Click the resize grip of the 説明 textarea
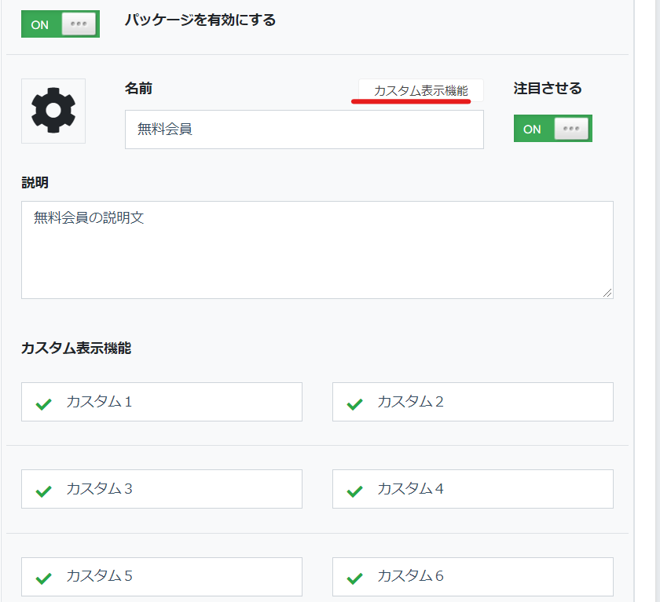660x602 pixels. tap(607, 293)
